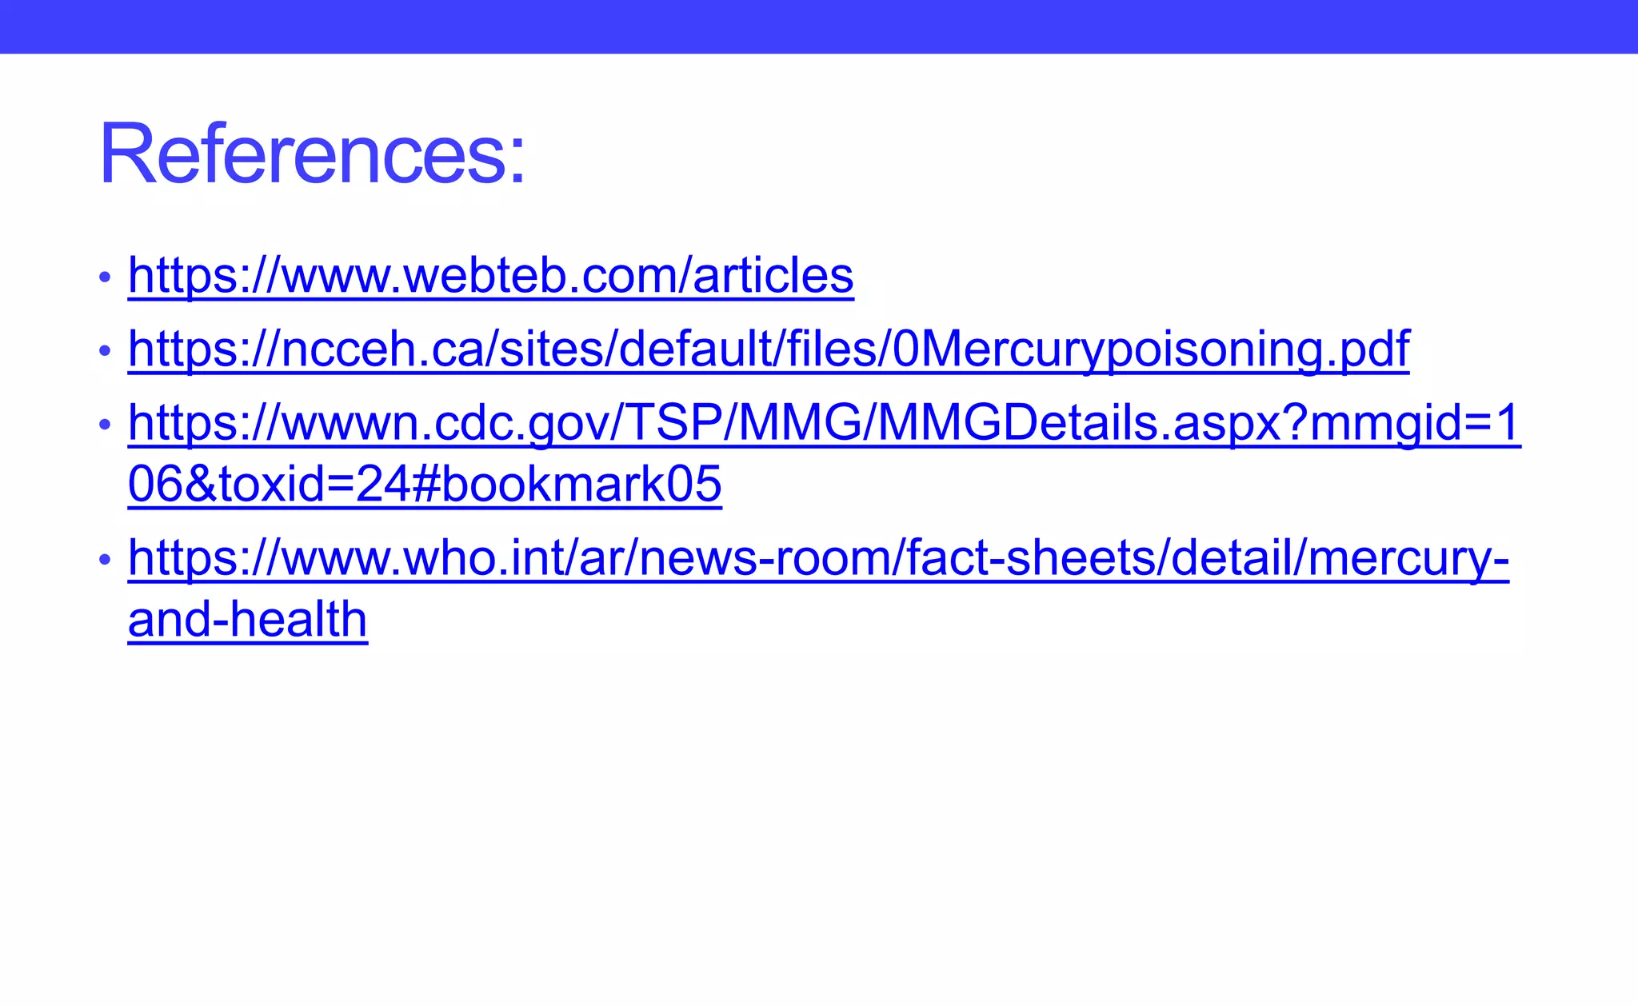Click the 'and-health' link continuation line

pos(248,619)
